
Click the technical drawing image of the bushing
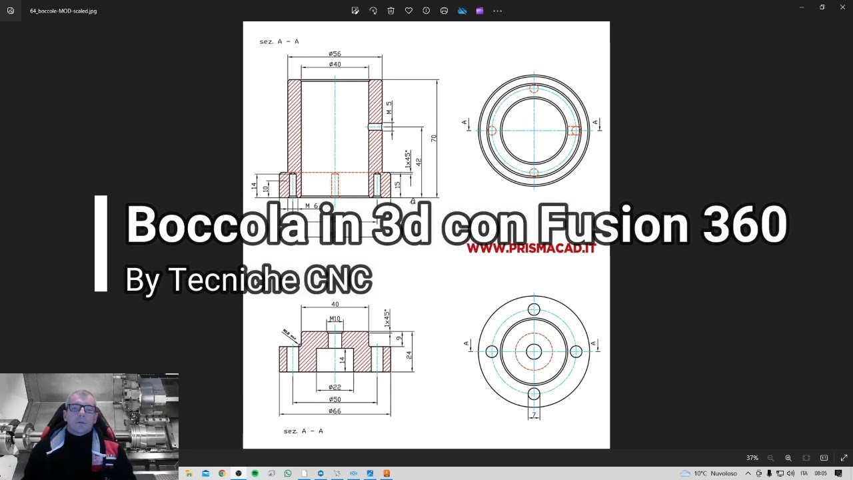pos(426,235)
